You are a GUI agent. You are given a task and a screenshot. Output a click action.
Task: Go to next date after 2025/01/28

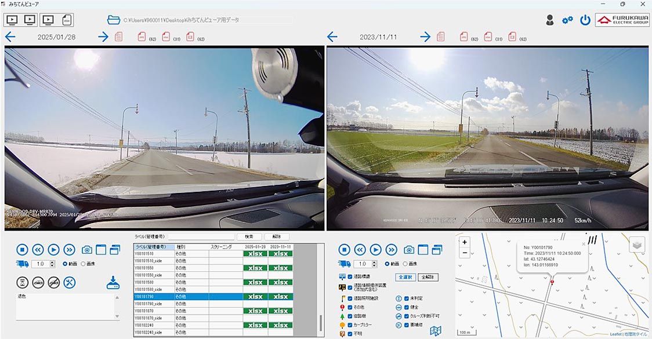(x=103, y=37)
